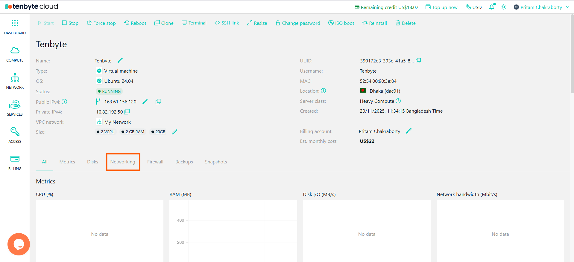
Task: Edit the VM size pencil icon
Action: (x=174, y=132)
